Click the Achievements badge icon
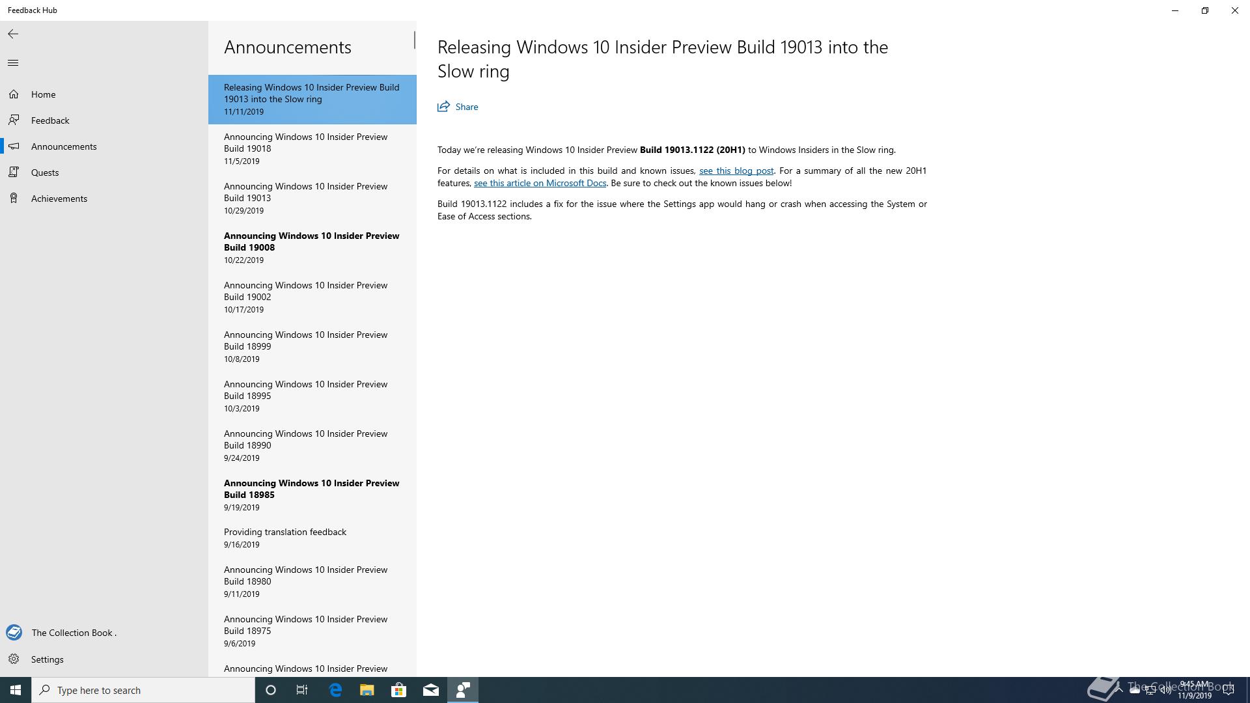Image resolution: width=1250 pixels, height=703 pixels. coord(14,199)
